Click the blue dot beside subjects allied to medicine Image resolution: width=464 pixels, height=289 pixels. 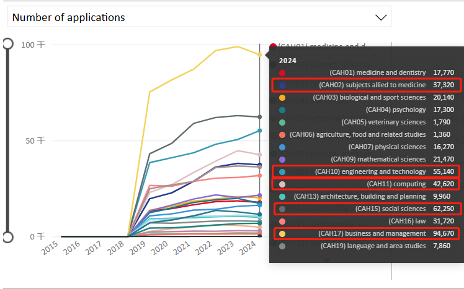(x=282, y=85)
